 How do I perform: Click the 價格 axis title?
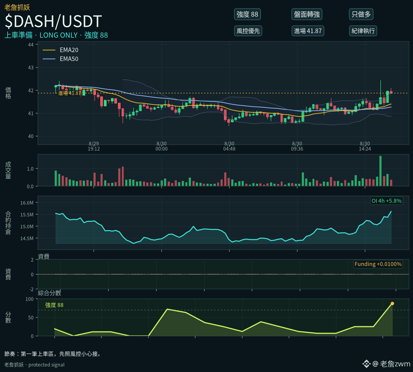[8, 93]
